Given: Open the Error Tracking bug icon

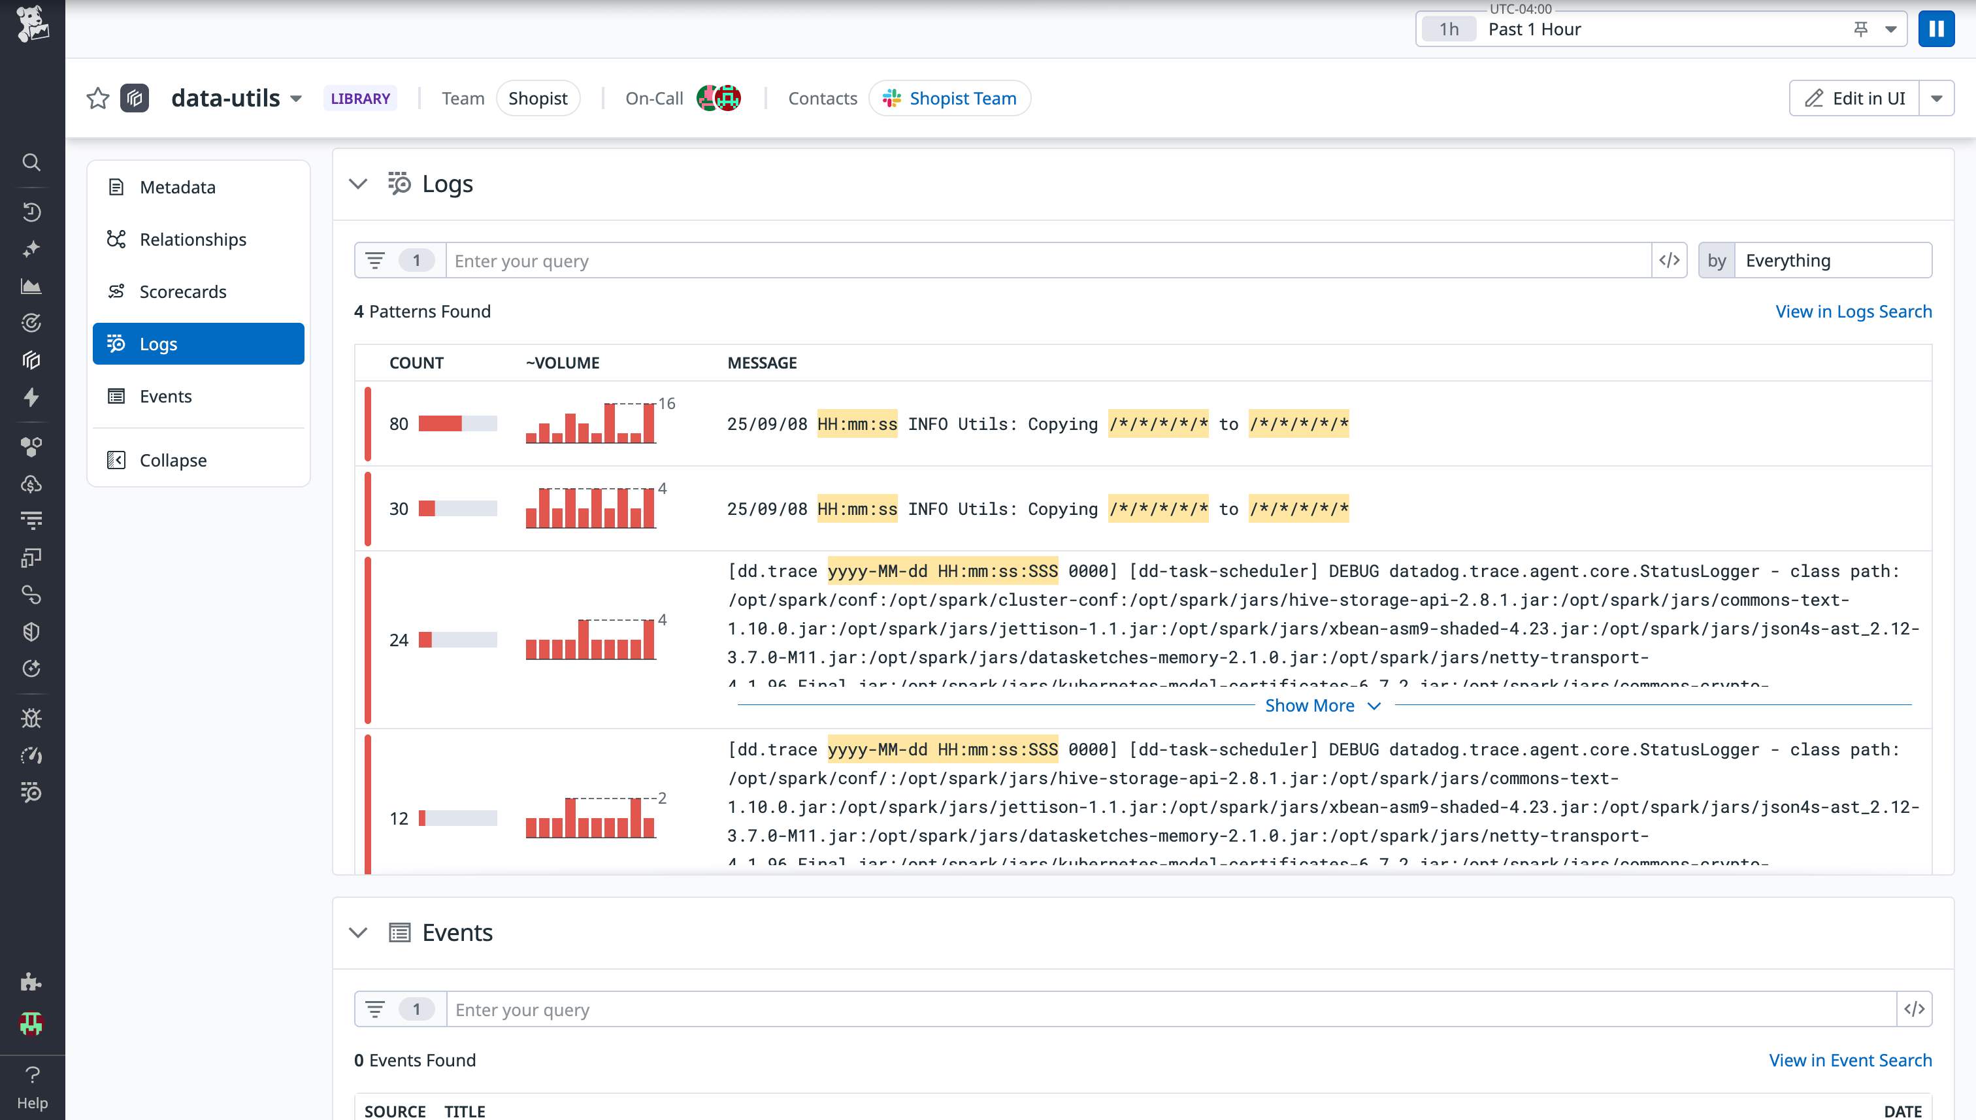Looking at the screenshot, I should point(31,717).
